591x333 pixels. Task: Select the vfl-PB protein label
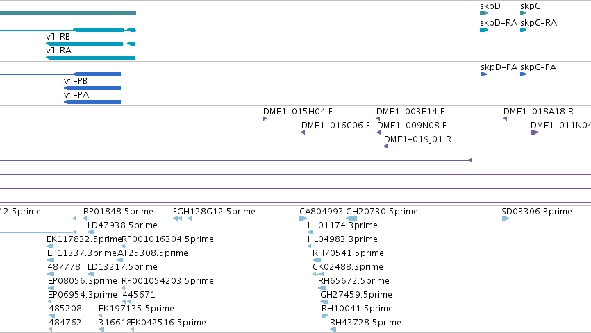point(76,81)
